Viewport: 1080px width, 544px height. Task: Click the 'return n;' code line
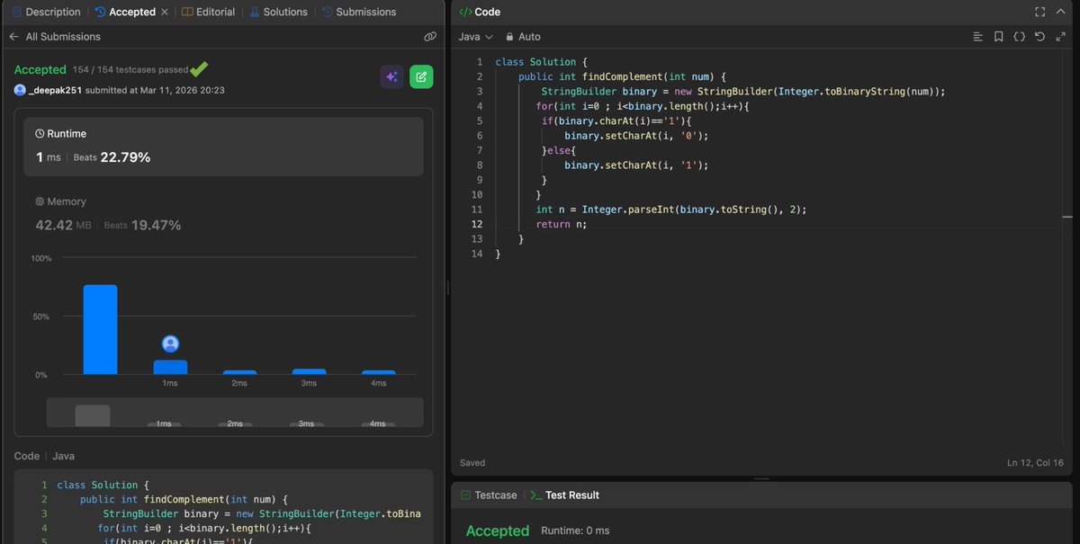561,224
